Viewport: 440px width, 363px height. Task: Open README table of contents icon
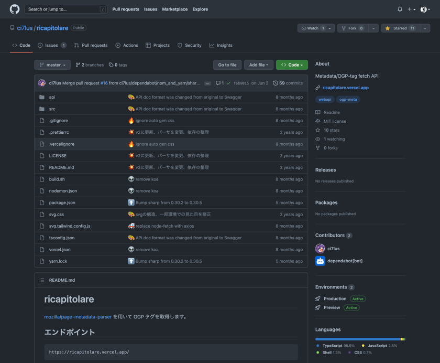pos(42,280)
